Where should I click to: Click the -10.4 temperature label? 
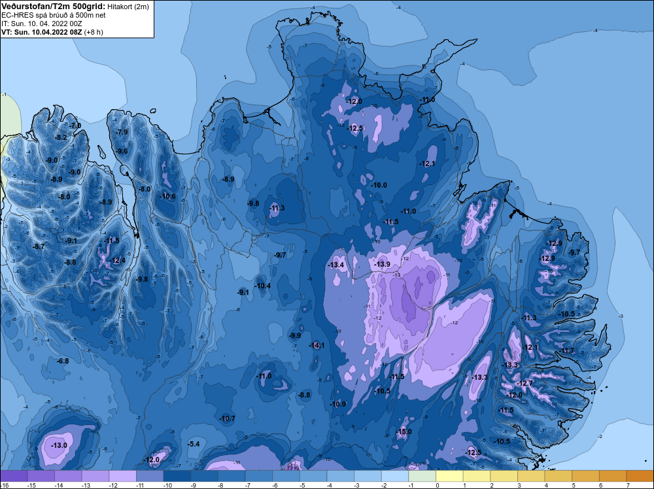coord(263,286)
